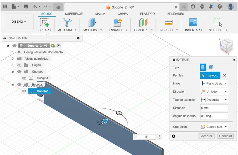Switch to the SUPERFICIE tab
Image resolution: width=238 pixels, height=155 pixels.
pos(74,14)
